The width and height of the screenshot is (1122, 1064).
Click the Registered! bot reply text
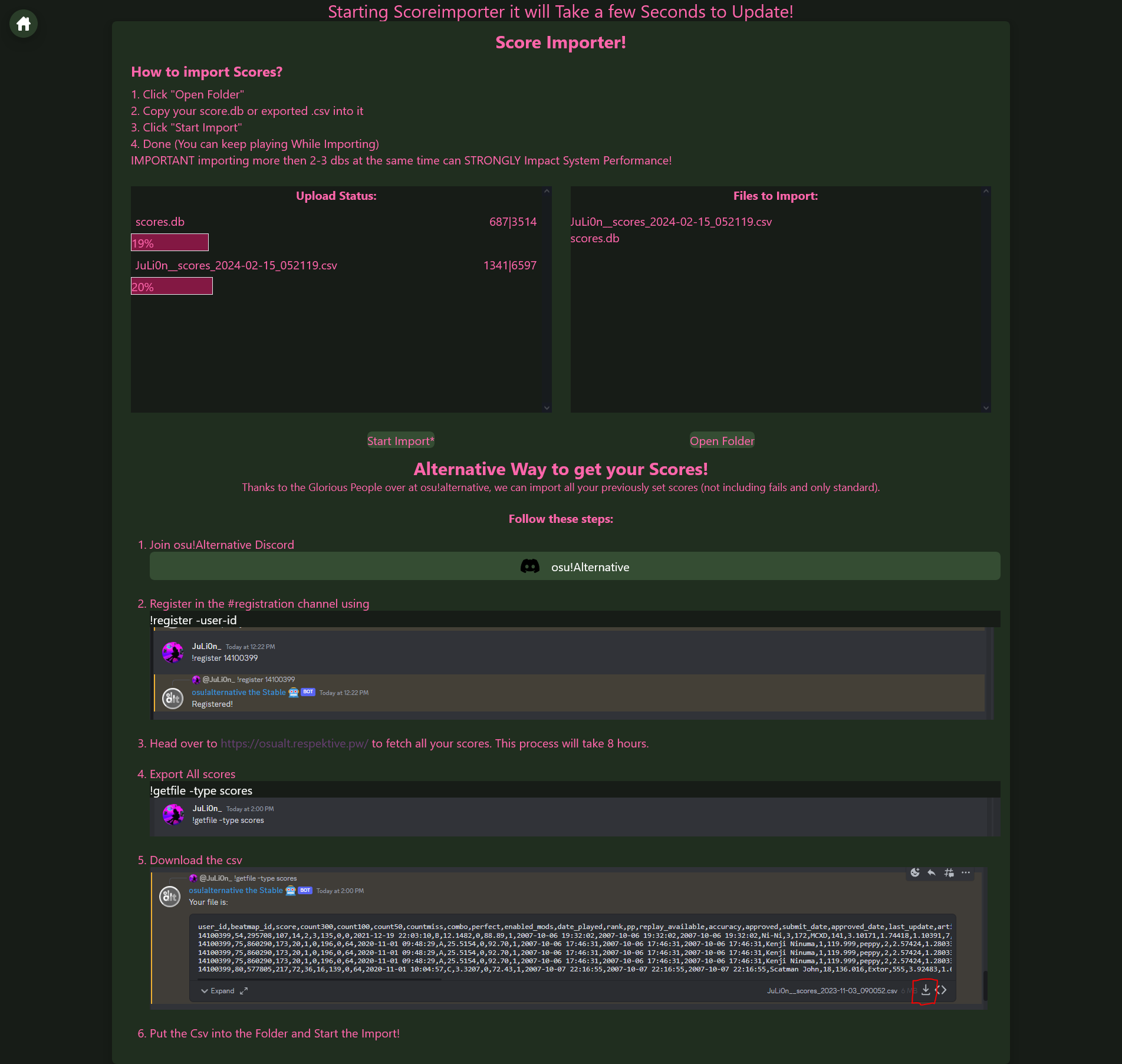(x=212, y=704)
